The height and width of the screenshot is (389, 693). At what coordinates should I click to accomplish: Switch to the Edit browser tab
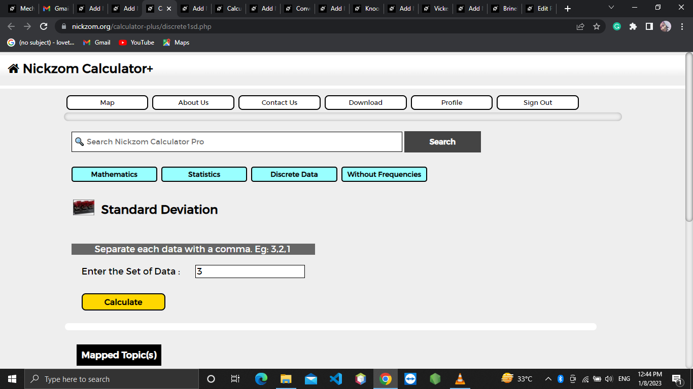tap(539, 9)
